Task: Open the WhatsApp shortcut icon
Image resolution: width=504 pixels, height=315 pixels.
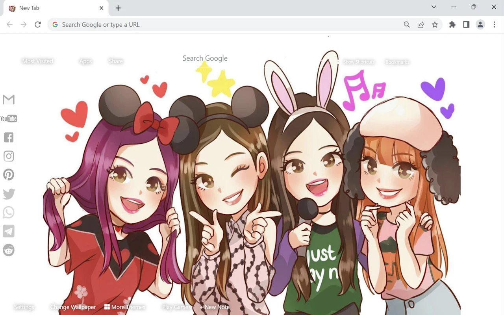Action: coord(9,213)
